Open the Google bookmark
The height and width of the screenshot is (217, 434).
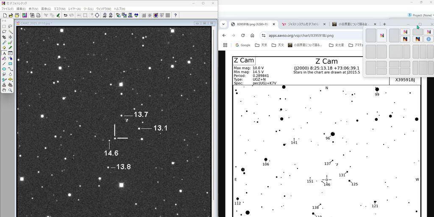click(x=243, y=45)
